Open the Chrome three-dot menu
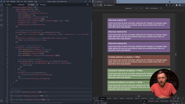Image resolution: width=185 pixels, height=104 pixels. click(183, 5)
